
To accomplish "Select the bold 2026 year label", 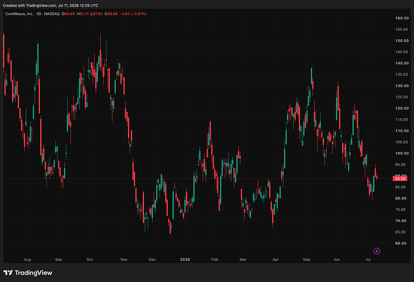I will (x=185, y=260).
